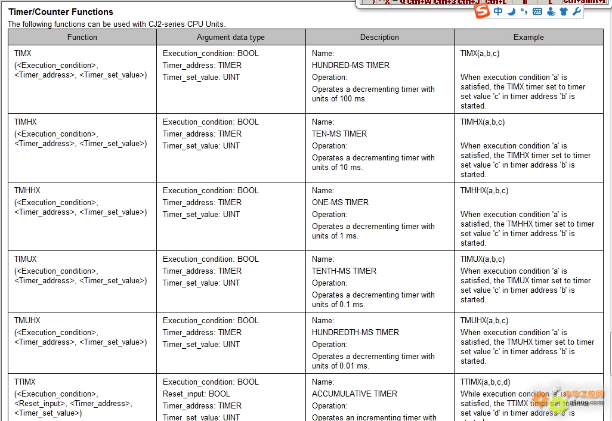The width and height of the screenshot is (612, 421).
Task: Click 'units of 0.1 ms.' description line
Action: (339, 304)
